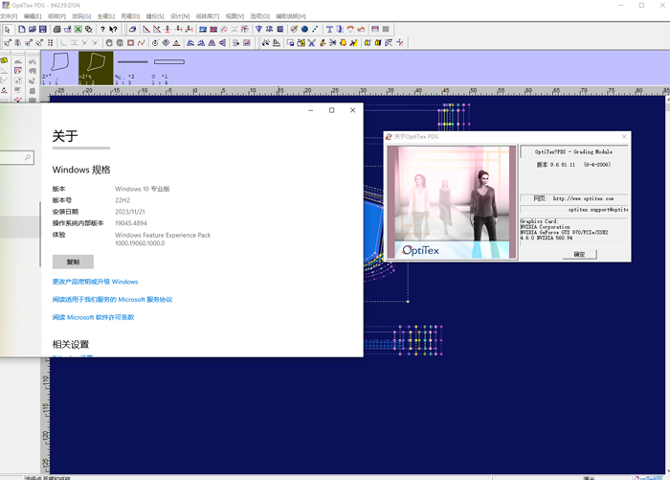670x480 pixels.
Task: Click the Windows 10 专业版 edition text
Action: pyautogui.click(x=143, y=189)
